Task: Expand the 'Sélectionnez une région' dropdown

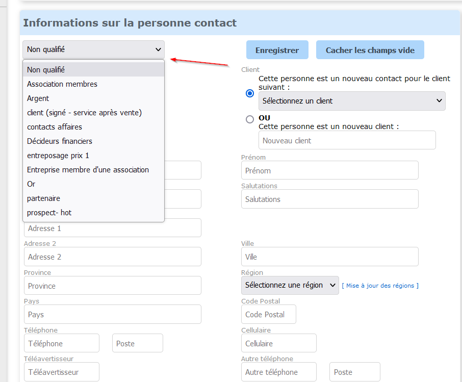Action: (290, 285)
